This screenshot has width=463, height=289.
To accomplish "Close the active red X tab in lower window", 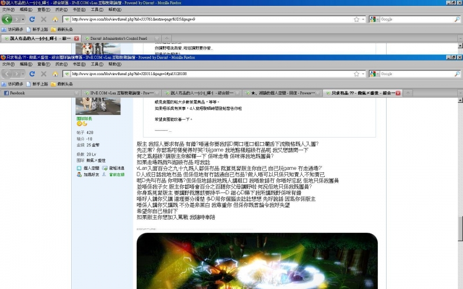I will click(x=398, y=93).
